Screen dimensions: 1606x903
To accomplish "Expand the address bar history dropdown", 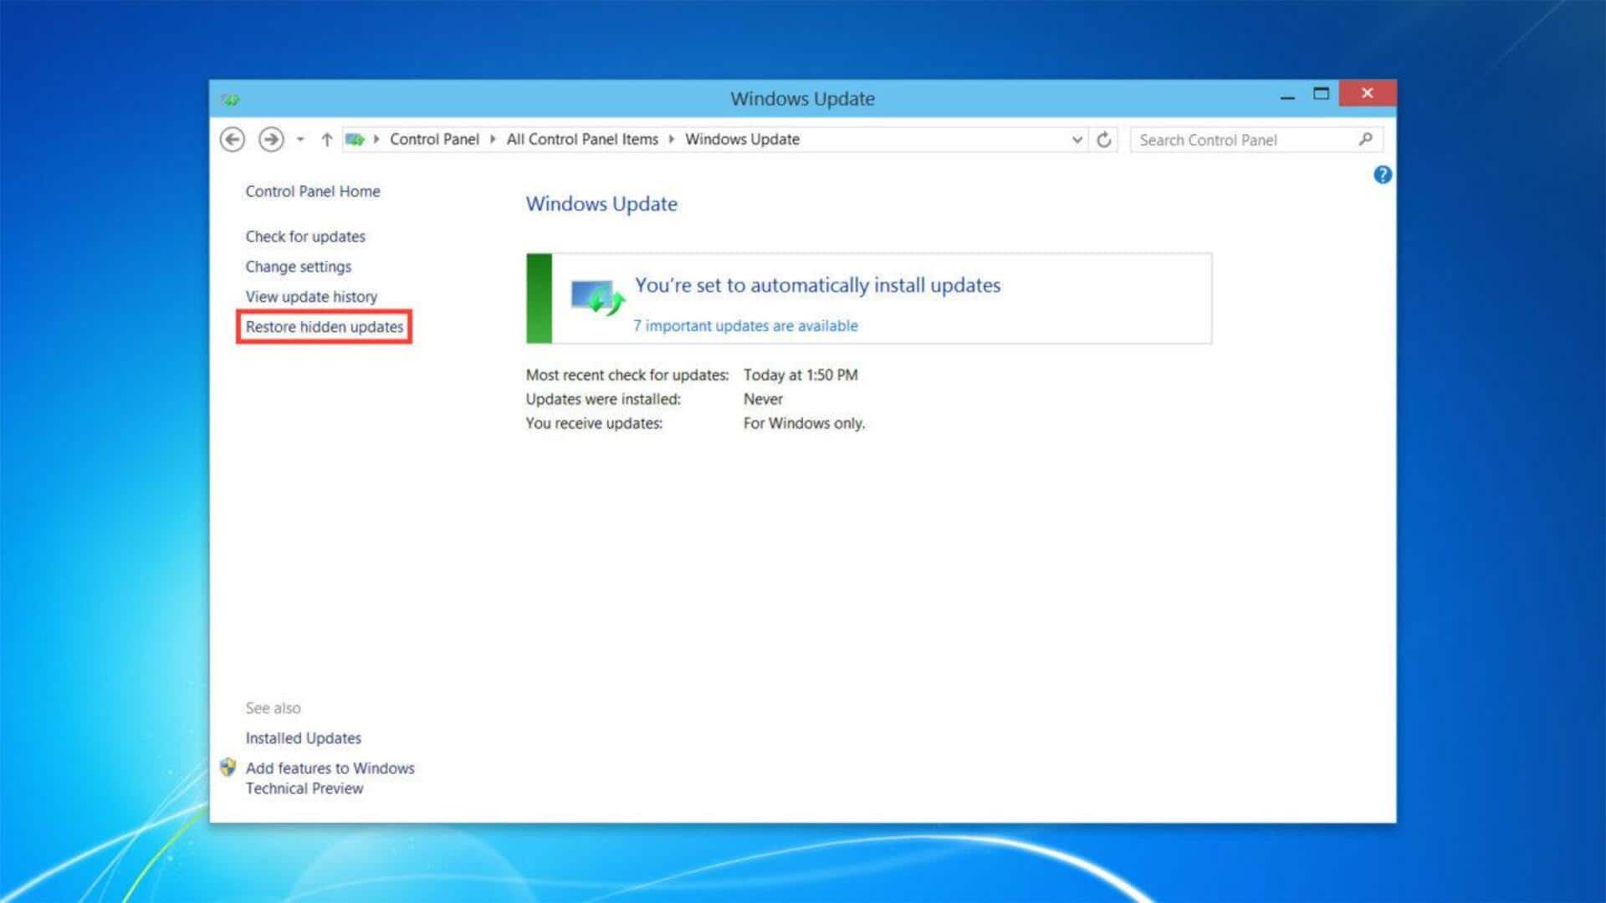I will click(x=1077, y=140).
